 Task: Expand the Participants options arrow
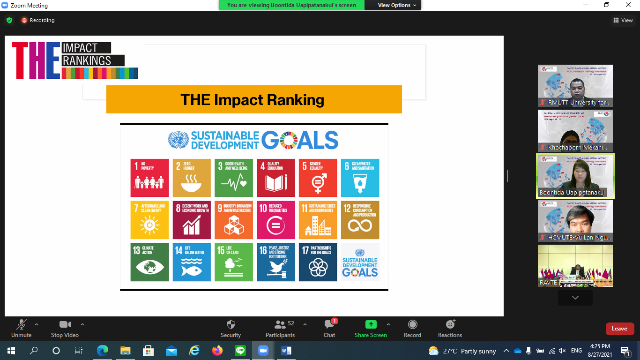[305, 324]
